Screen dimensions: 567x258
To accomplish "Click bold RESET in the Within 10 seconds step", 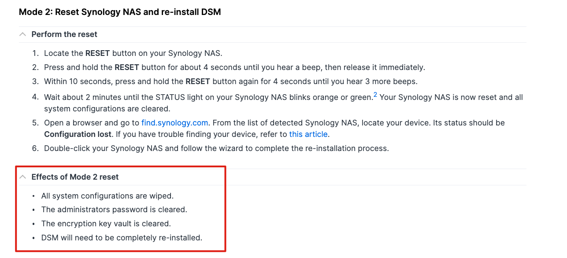I will point(198,81).
